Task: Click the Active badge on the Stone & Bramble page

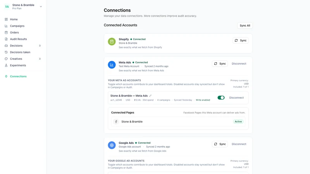Action: [x=238, y=121]
